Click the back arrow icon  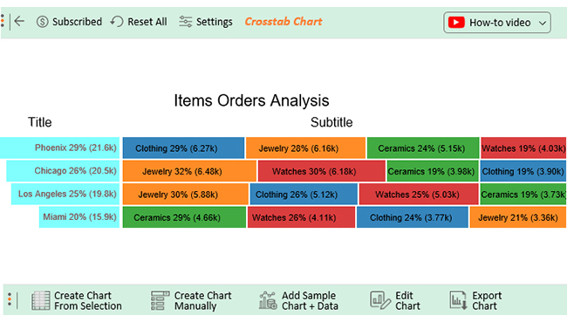tap(19, 21)
